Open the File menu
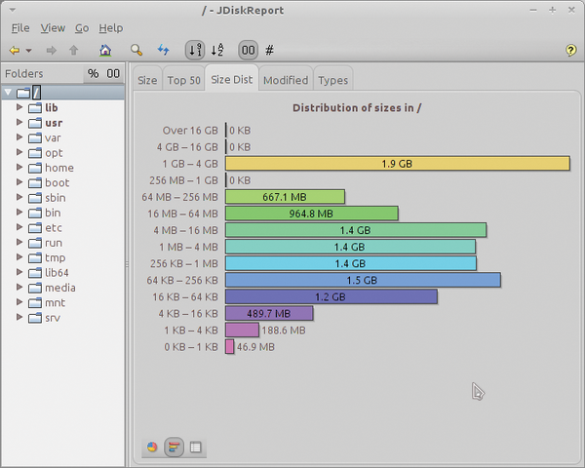 coord(20,28)
